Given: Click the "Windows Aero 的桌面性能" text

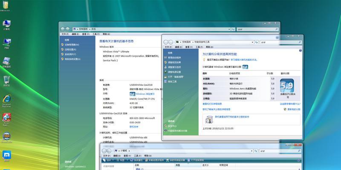Looking at the screenshot, I should click(243, 89).
